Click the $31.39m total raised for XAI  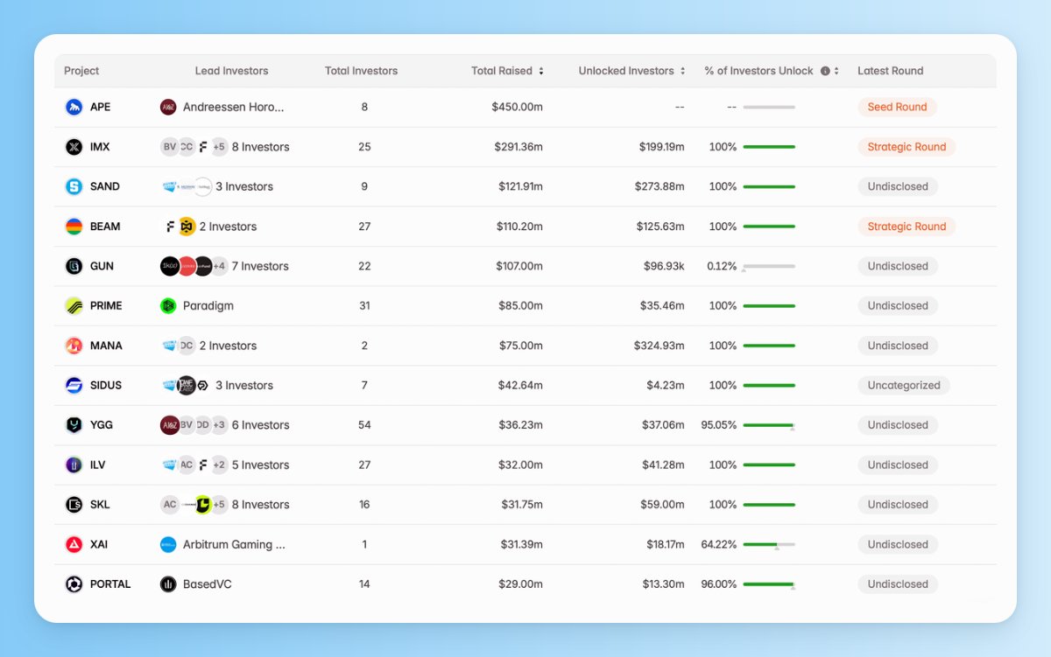coord(520,544)
